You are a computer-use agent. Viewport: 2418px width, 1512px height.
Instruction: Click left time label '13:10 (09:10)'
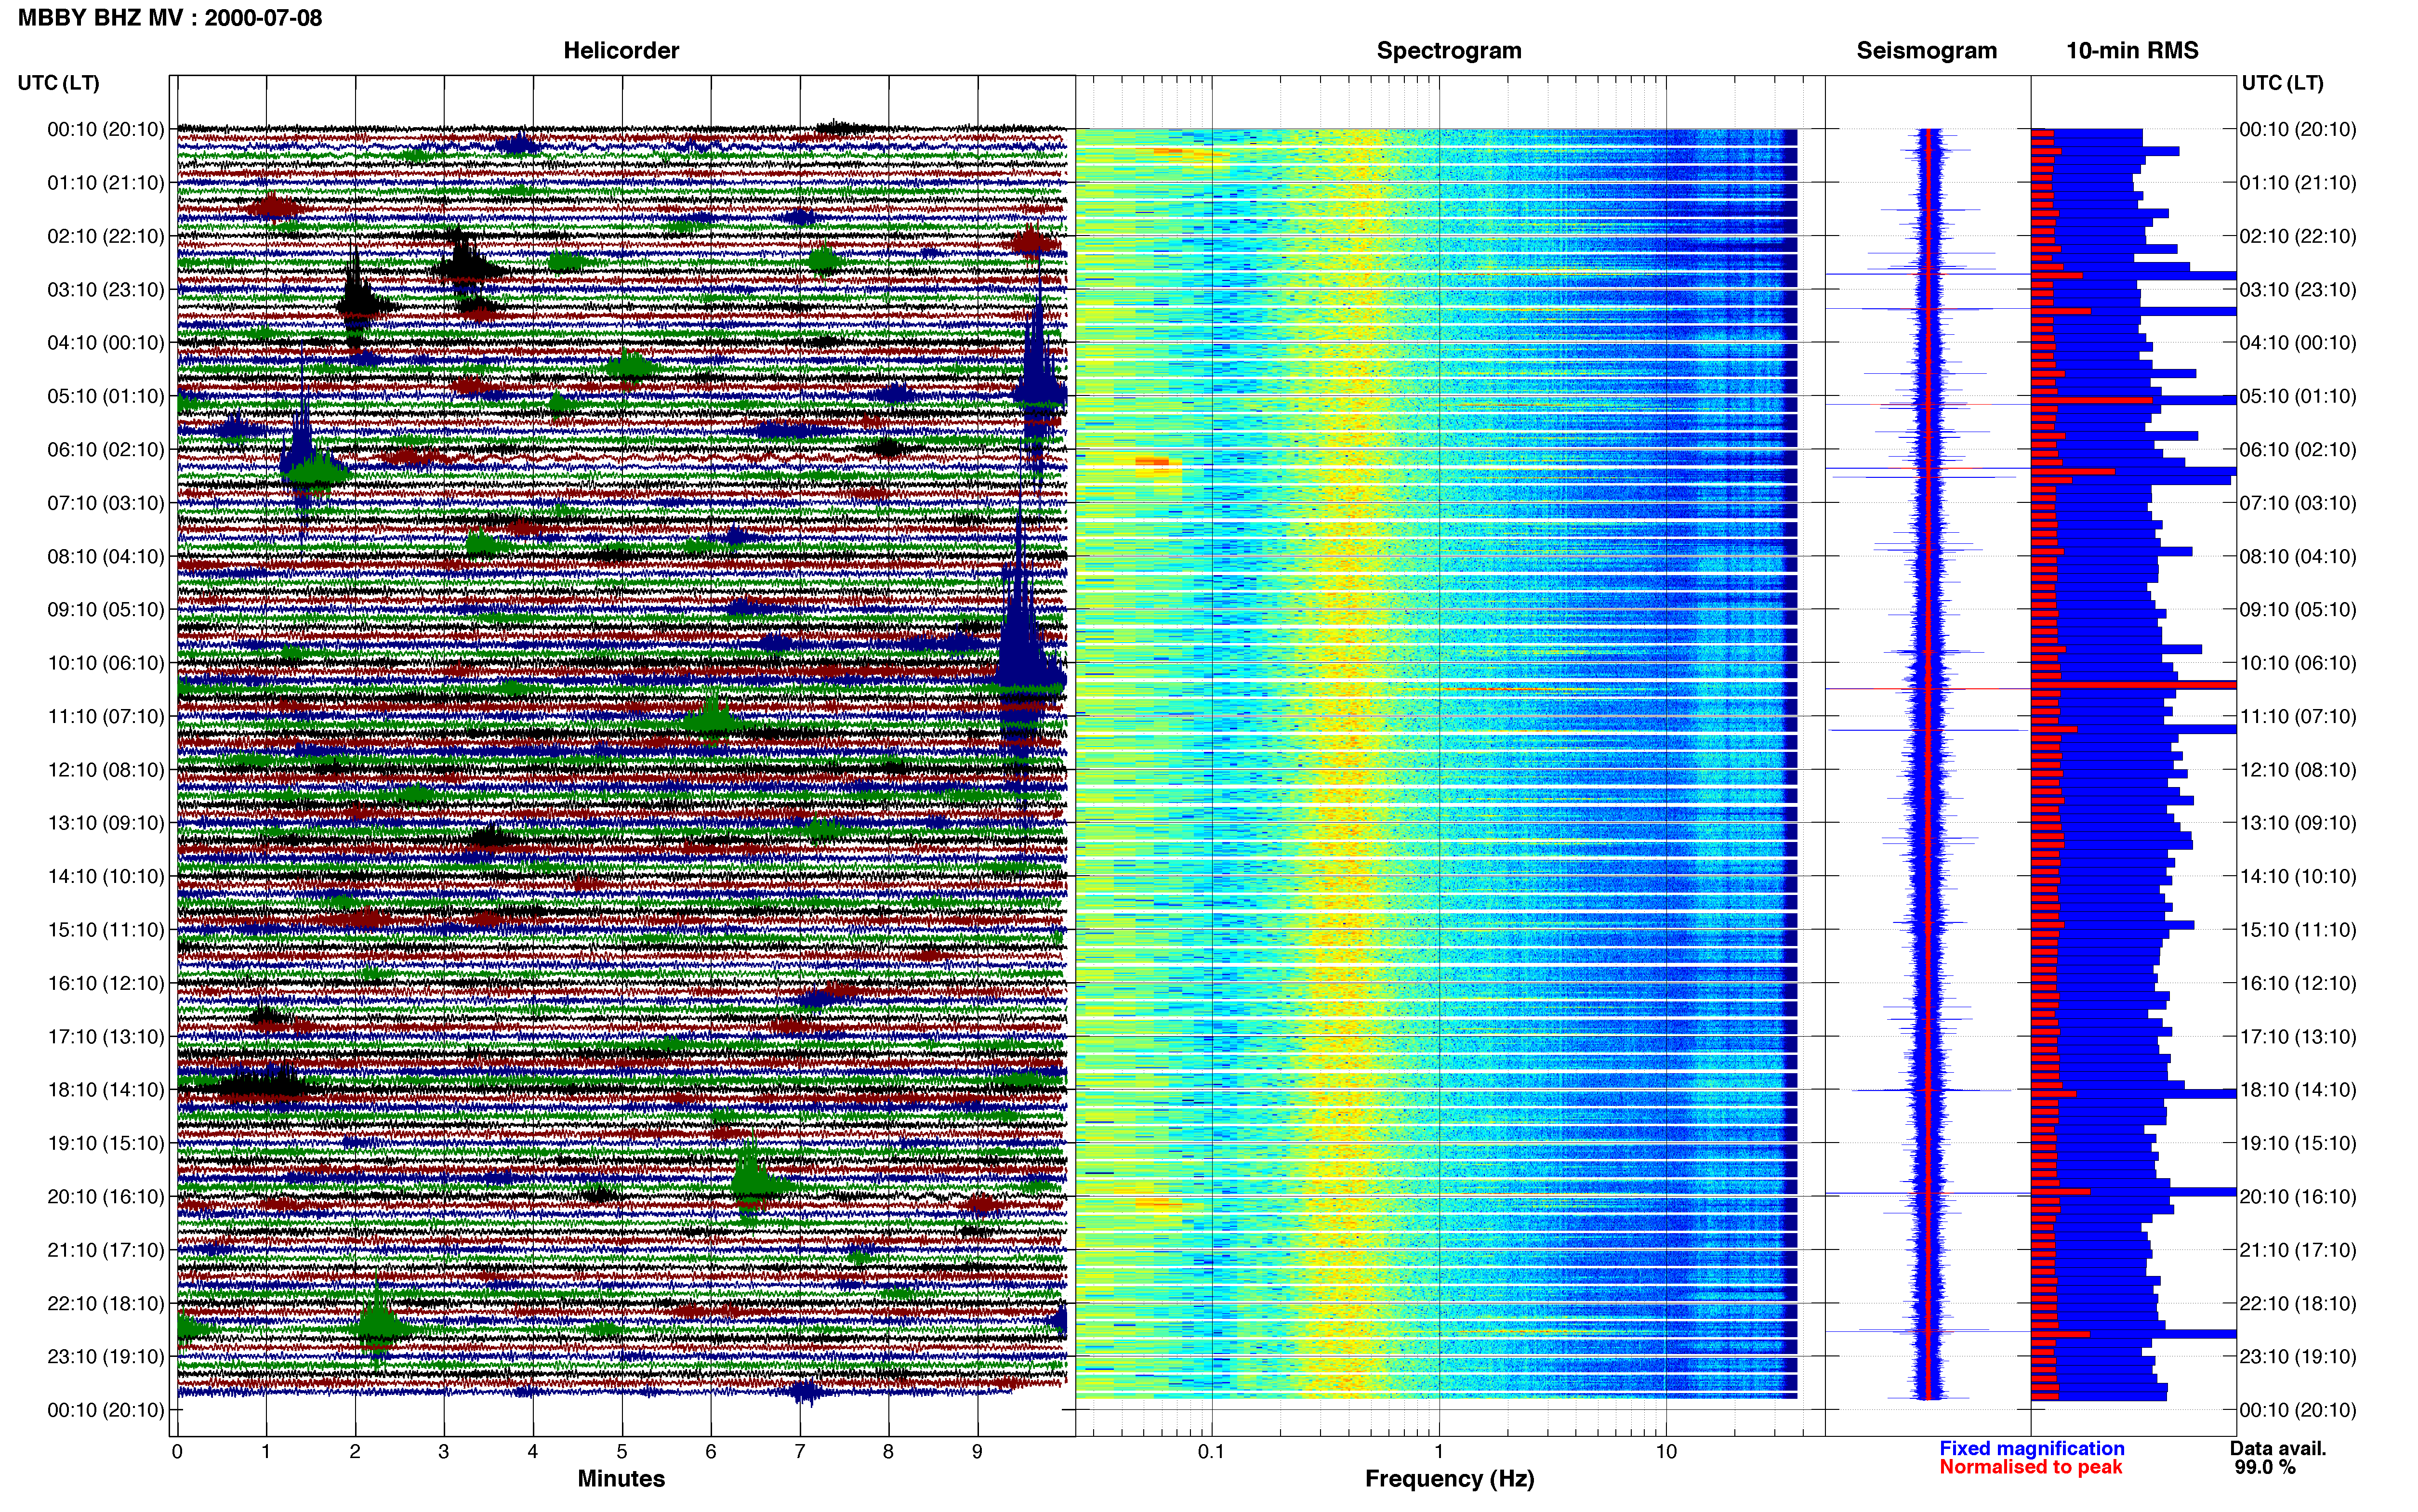point(106,822)
